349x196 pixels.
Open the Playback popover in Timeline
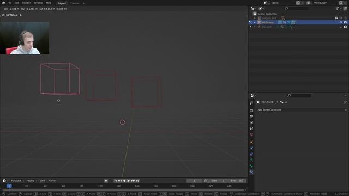point(17,181)
